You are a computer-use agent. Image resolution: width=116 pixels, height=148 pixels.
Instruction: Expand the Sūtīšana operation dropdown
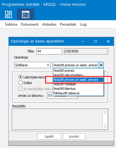32,65
